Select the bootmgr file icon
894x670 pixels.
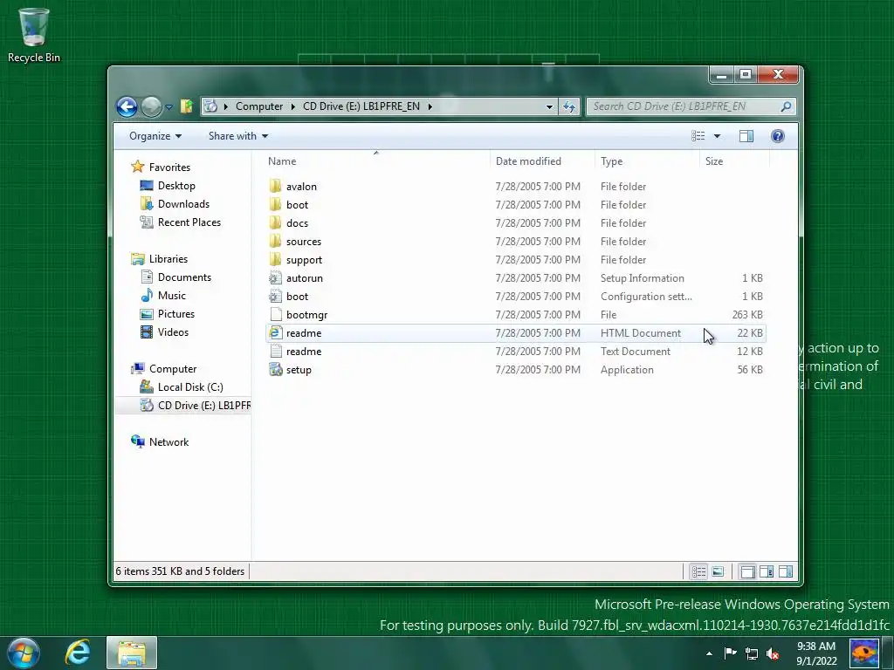pyautogui.click(x=275, y=314)
